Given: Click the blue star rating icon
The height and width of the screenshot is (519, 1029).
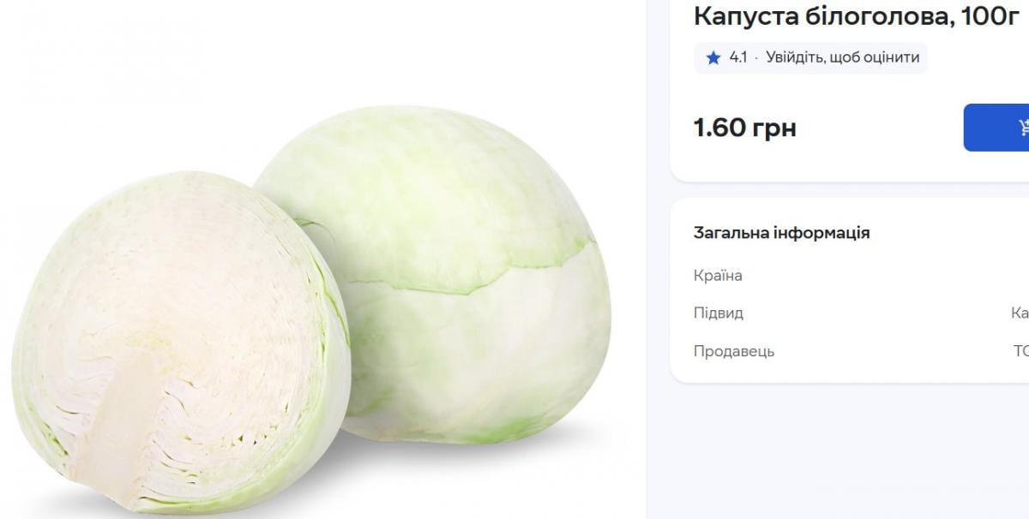Looking at the screenshot, I should 713,58.
